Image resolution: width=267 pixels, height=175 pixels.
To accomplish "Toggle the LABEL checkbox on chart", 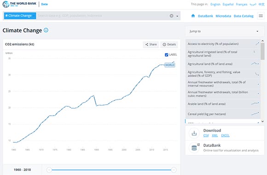I will [167, 55].
